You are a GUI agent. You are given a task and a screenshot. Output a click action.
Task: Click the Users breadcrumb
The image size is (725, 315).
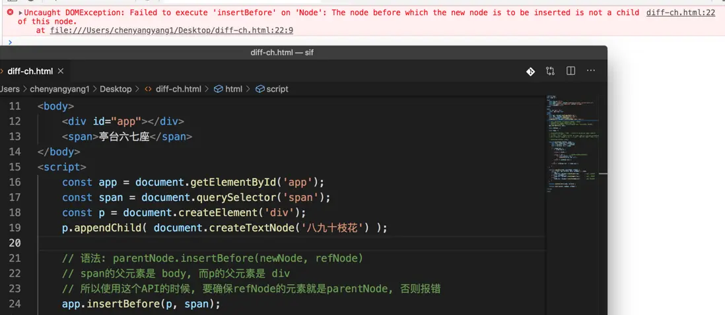click(x=10, y=89)
